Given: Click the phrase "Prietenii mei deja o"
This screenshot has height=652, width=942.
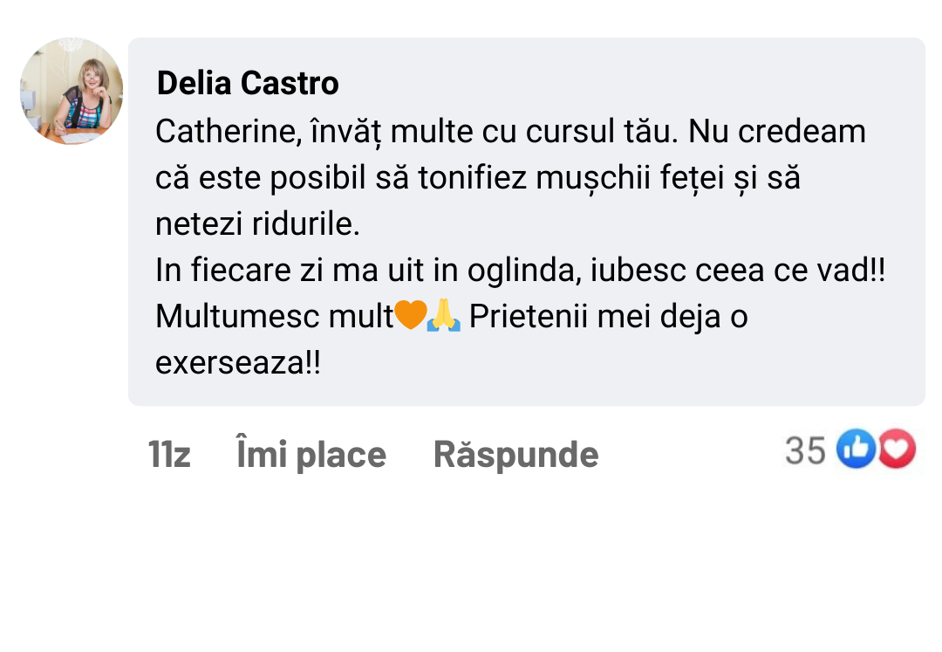Looking at the screenshot, I should pyautogui.click(x=608, y=317).
